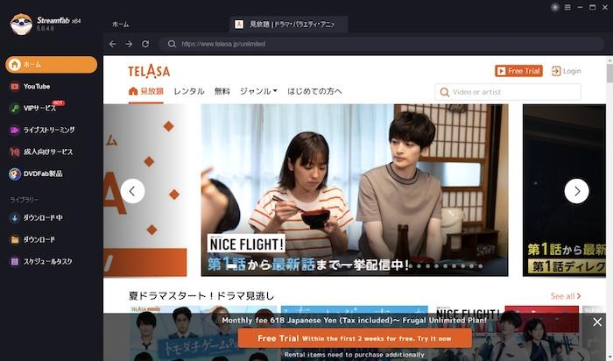Click the telasa.jp URL address field
The width and height of the screenshot is (613, 361).
[x=381, y=44]
